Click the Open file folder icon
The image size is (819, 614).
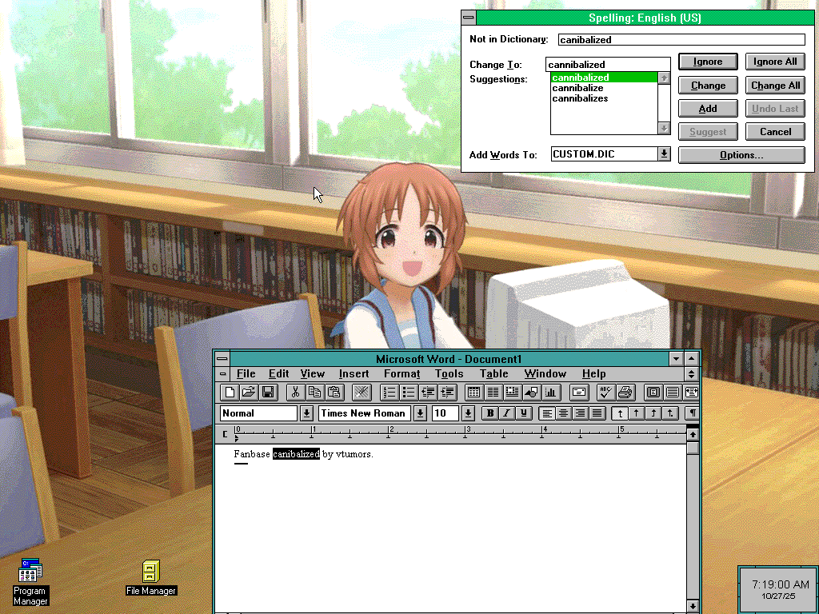pos(249,392)
